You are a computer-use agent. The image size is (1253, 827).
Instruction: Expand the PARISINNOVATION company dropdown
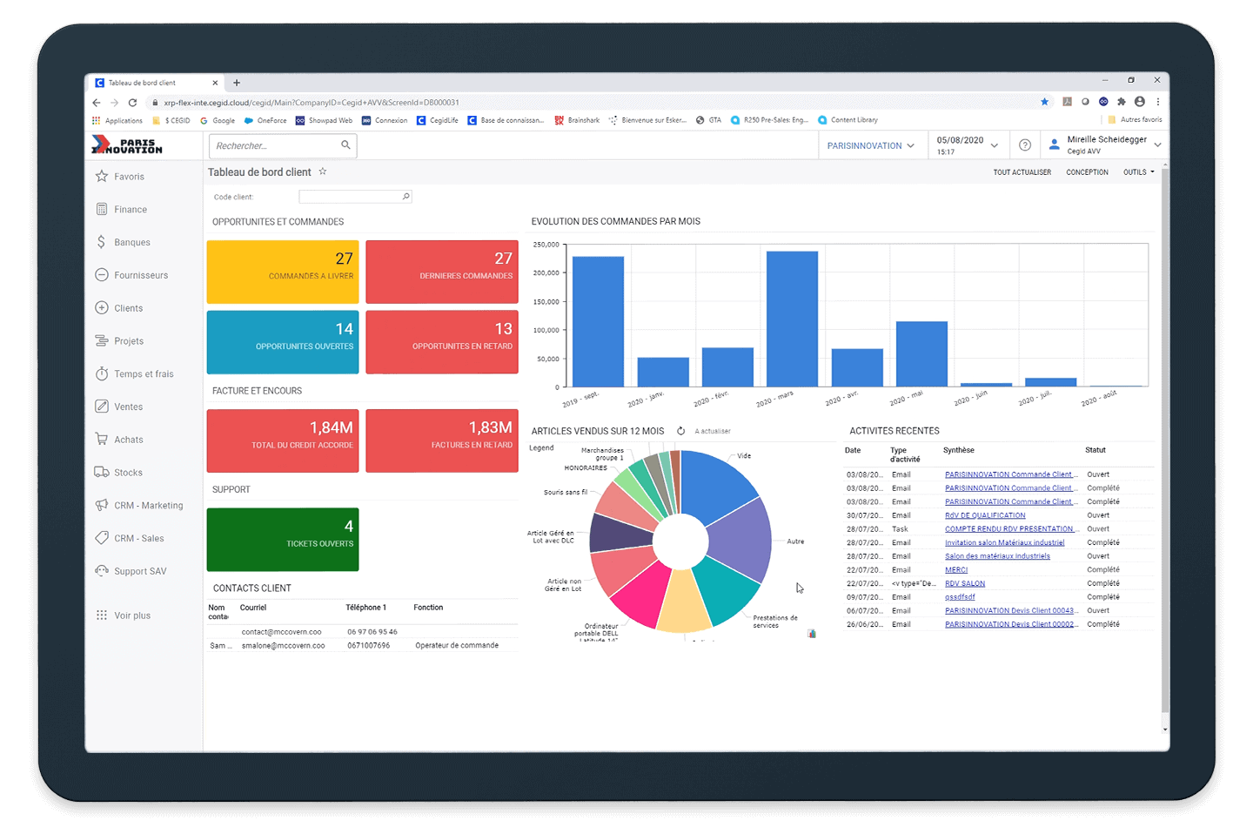870,145
